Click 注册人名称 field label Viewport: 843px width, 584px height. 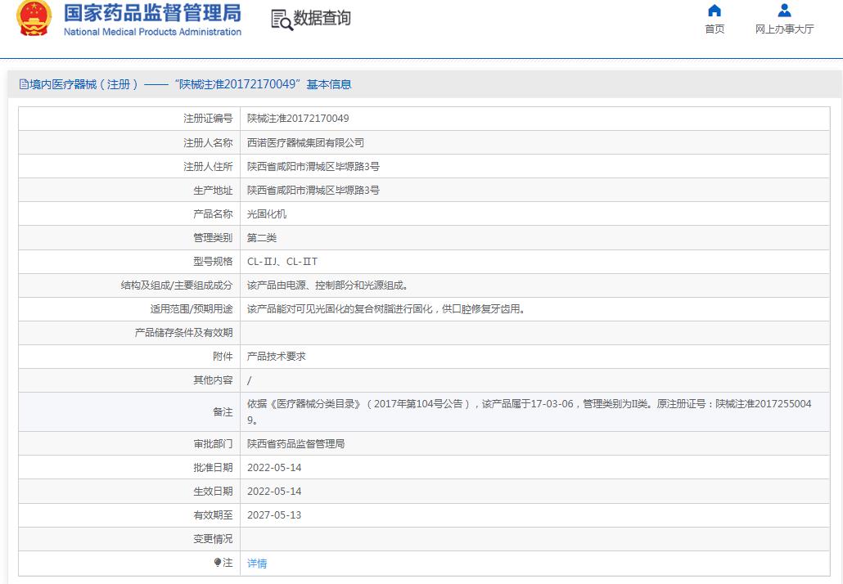[x=208, y=142]
